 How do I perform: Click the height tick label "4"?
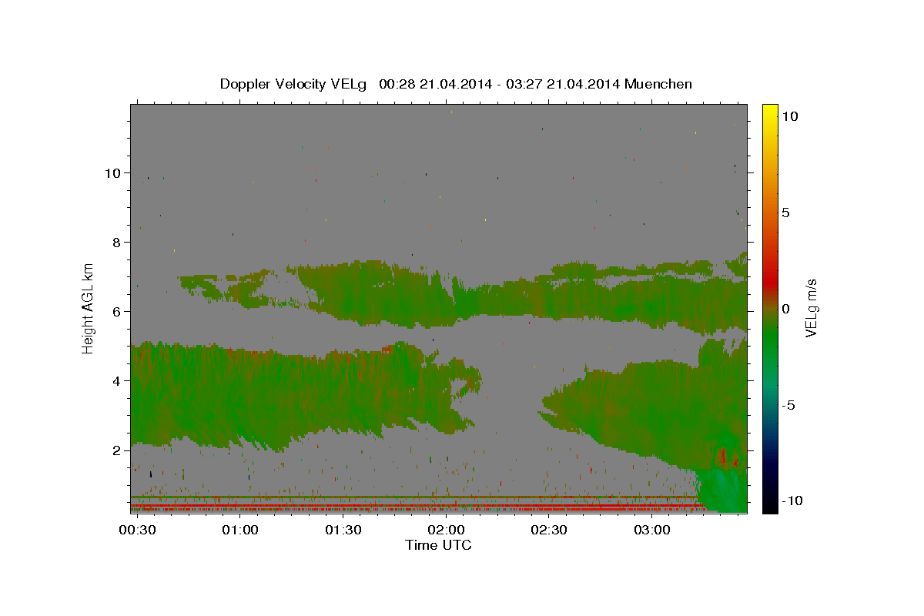[x=116, y=381]
